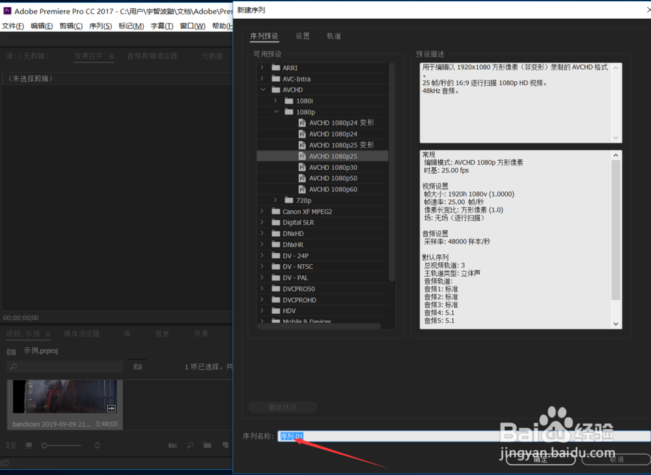Open the 序列预设 tab
The width and height of the screenshot is (651, 475).
click(x=264, y=36)
